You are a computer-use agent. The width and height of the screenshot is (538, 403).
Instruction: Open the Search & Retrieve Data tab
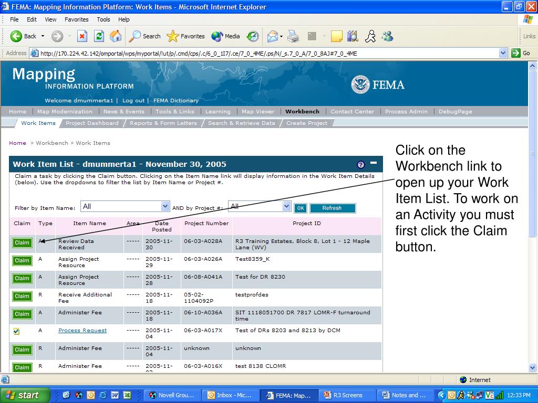coord(242,123)
